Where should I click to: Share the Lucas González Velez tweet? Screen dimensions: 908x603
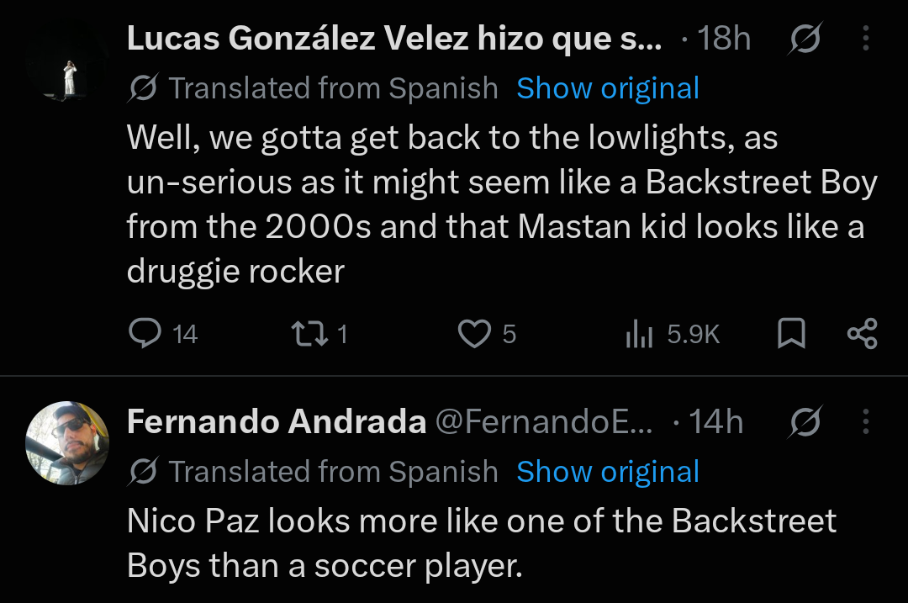[x=863, y=334]
